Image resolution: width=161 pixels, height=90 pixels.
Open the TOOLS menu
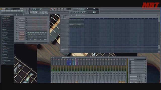coord(19,11)
